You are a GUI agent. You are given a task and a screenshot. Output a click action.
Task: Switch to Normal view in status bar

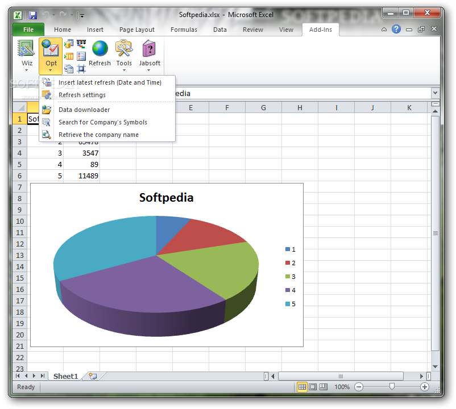302,387
